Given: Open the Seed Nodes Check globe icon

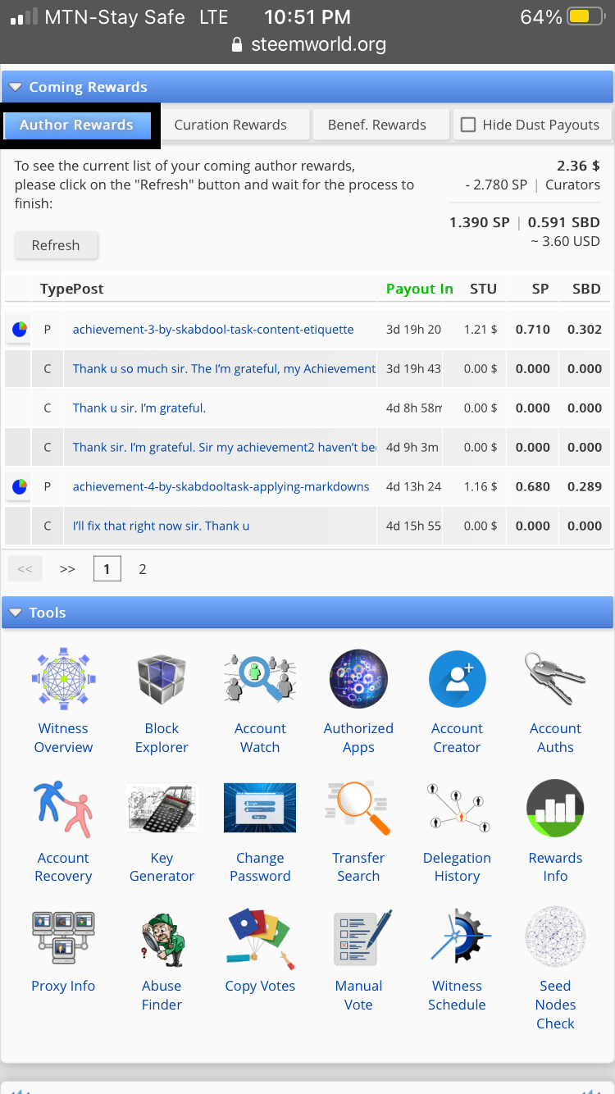Looking at the screenshot, I should tap(555, 937).
